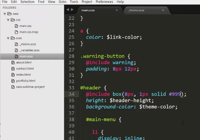The width and height of the screenshot is (200, 140).
Task: Open the Tools menu
Action: tap(74, 2)
